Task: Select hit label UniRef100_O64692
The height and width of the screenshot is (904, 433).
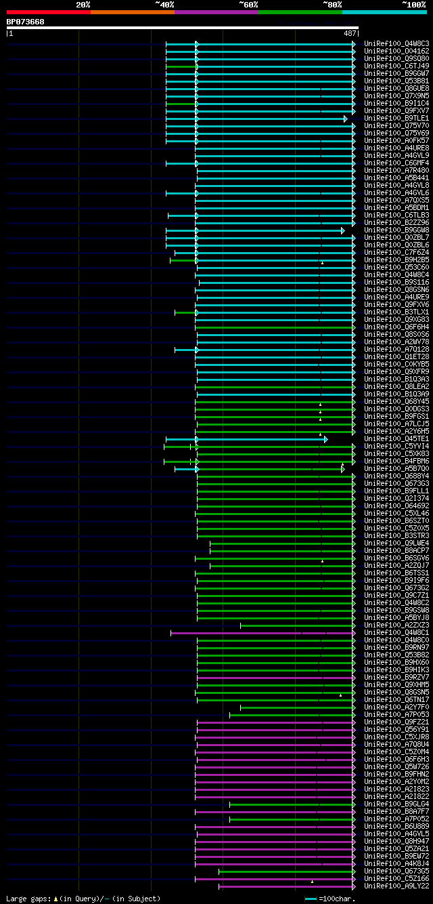Action: 396,506
